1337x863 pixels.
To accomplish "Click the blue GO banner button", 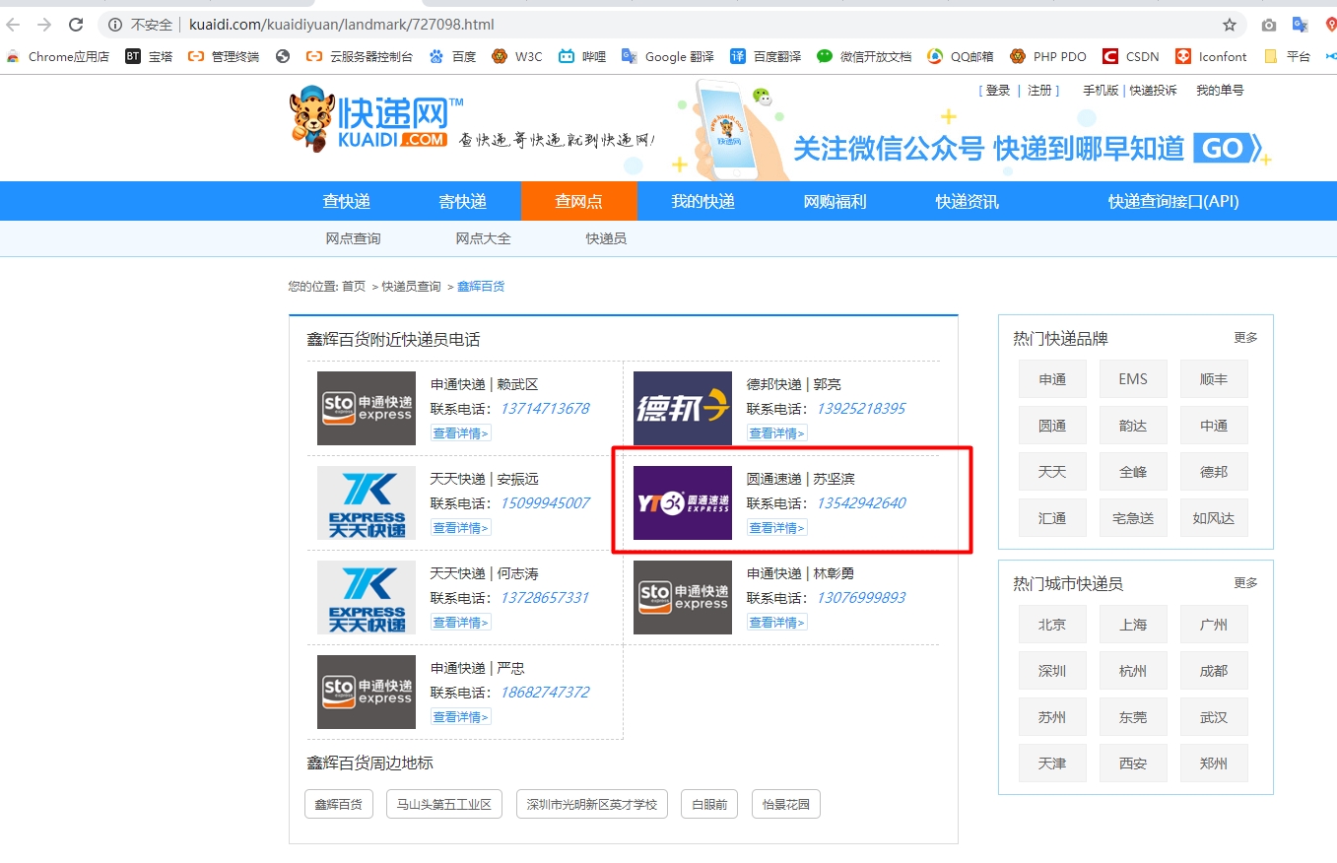I will [1227, 149].
